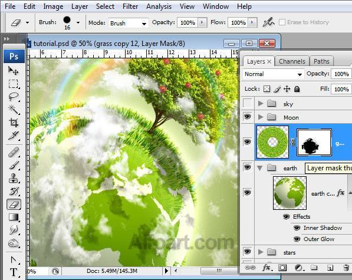Open the Brush preset picker arrow
The height and width of the screenshot is (280, 352).
coord(78,22)
